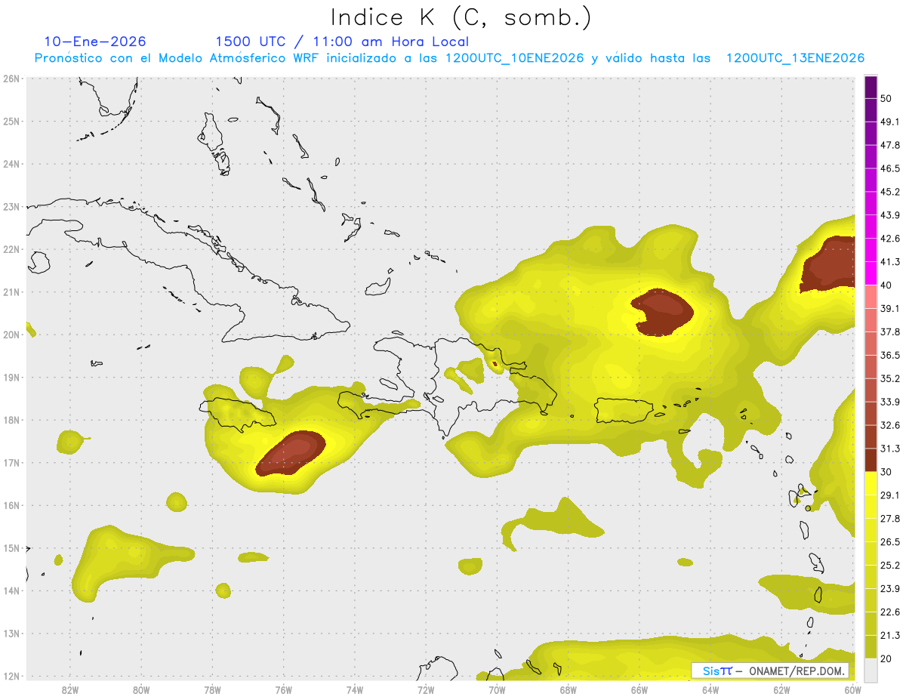Click the 78W longitude label
906x700 pixels.
point(212,689)
